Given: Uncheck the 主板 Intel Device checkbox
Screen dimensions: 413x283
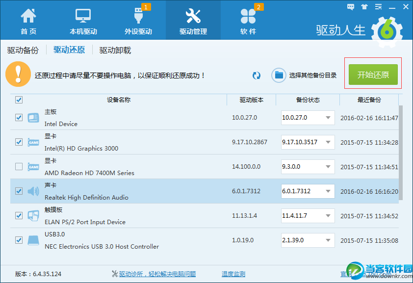Looking at the screenshot, I should pos(19,117).
